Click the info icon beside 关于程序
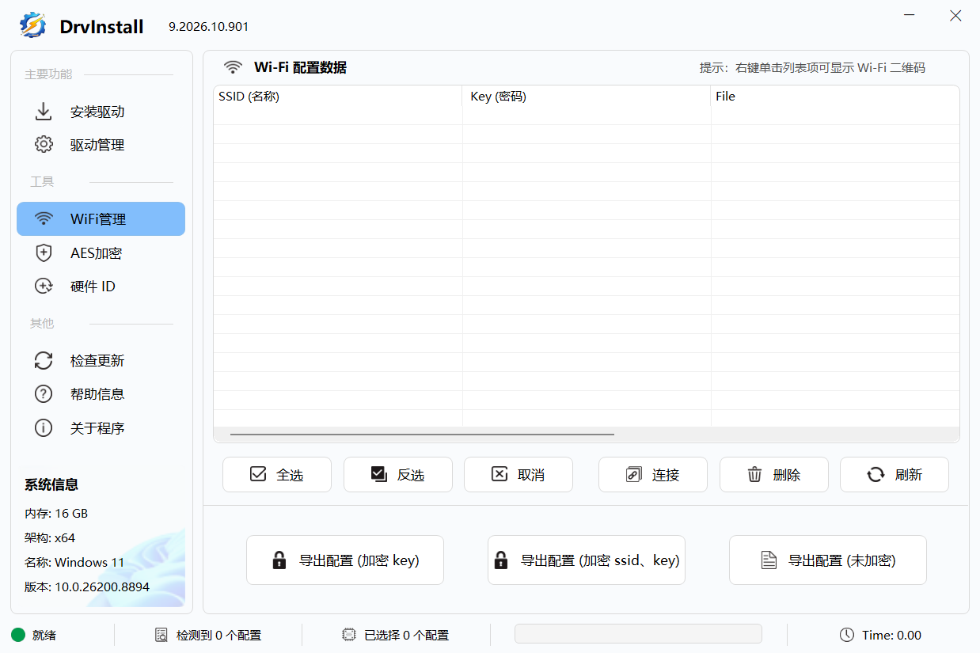 (44, 428)
